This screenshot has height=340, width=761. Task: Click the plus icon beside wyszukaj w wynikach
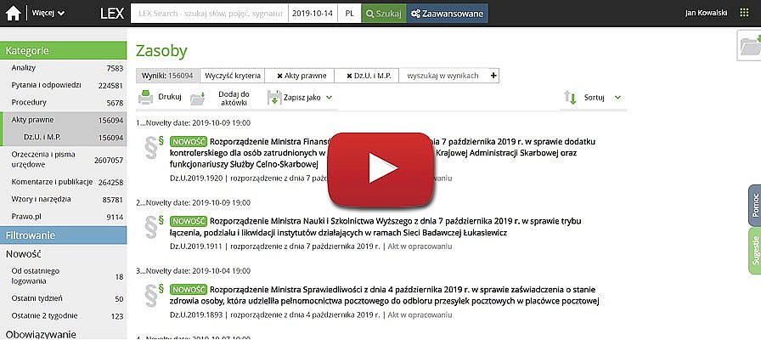tap(494, 75)
